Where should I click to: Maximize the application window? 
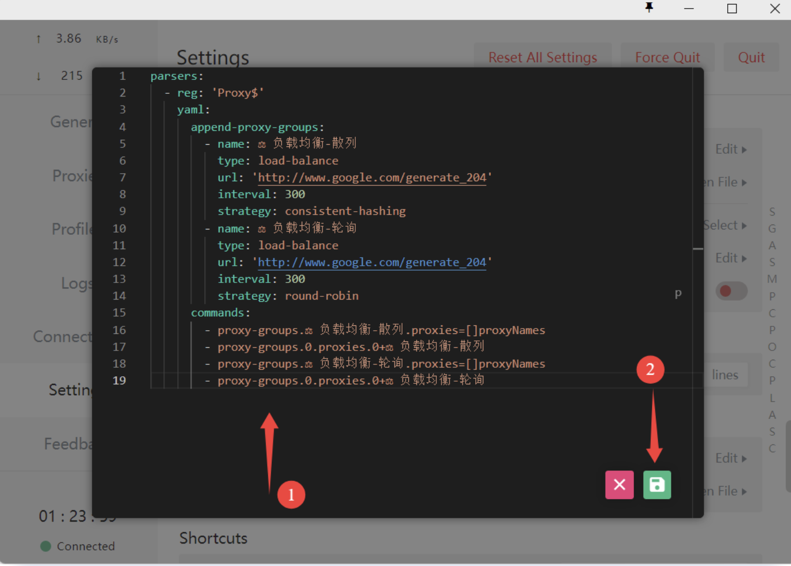point(732,9)
